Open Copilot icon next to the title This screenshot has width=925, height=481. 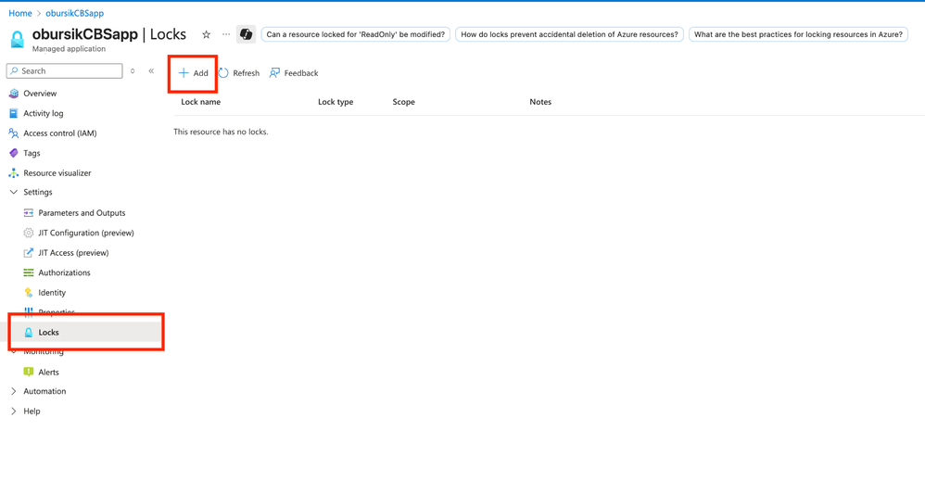pos(246,34)
